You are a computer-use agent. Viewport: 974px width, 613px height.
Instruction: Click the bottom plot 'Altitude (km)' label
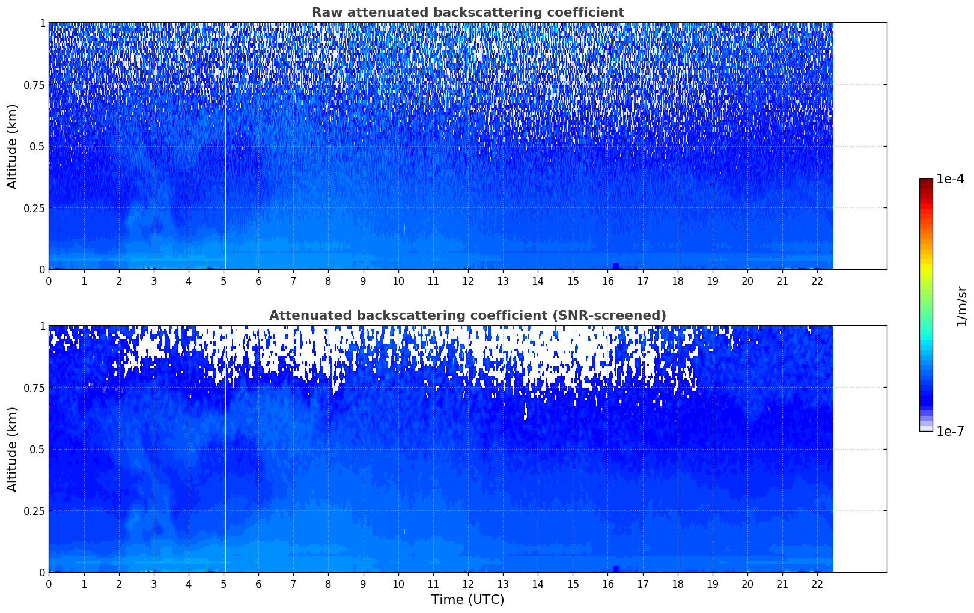point(13,449)
